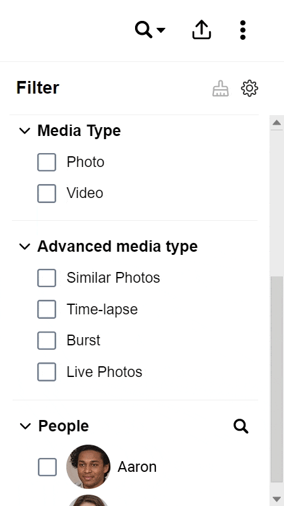Screen dimensions: 284x506
Task: Click Aaron's face thumbnail
Action: tap(88, 467)
